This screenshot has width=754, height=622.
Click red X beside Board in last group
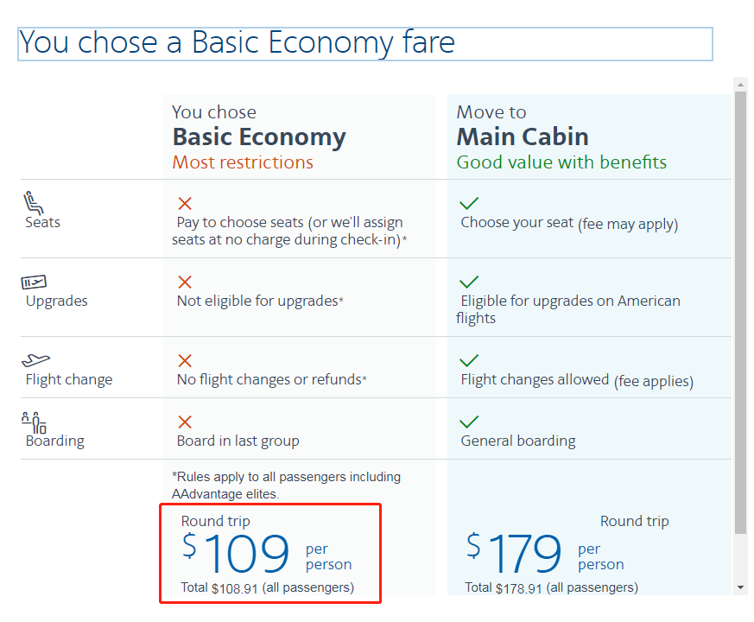click(x=185, y=422)
